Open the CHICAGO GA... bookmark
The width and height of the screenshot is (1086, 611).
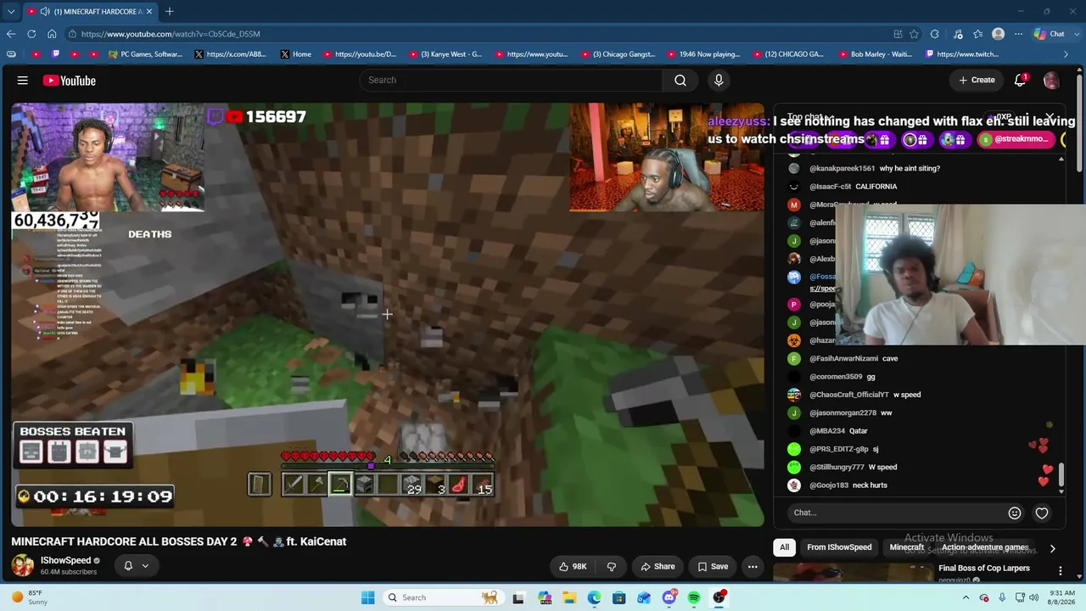(789, 54)
